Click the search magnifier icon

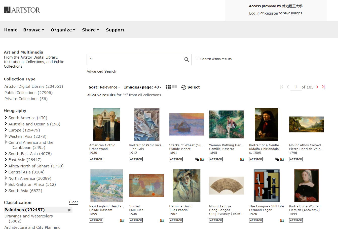coord(186,60)
